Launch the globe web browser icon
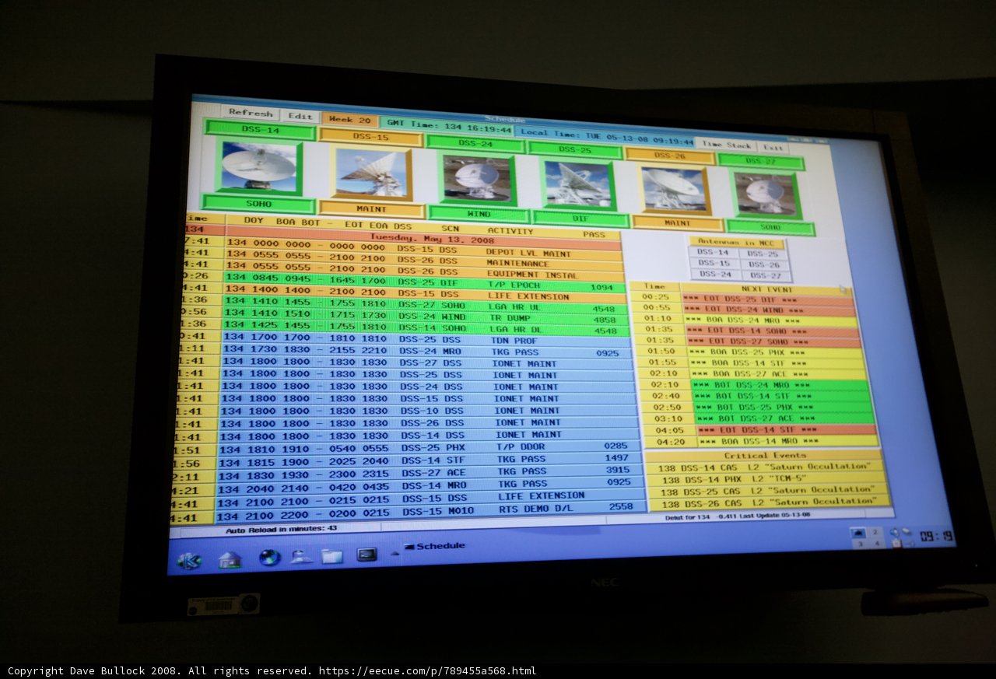996x679 pixels. pyautogui.click(x=269, y=558)
